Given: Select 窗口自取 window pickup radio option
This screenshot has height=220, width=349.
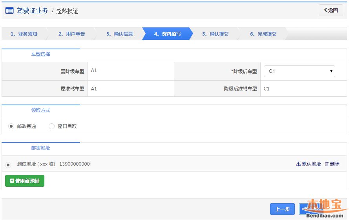Looking at the screenshot, I should [52, 126].
